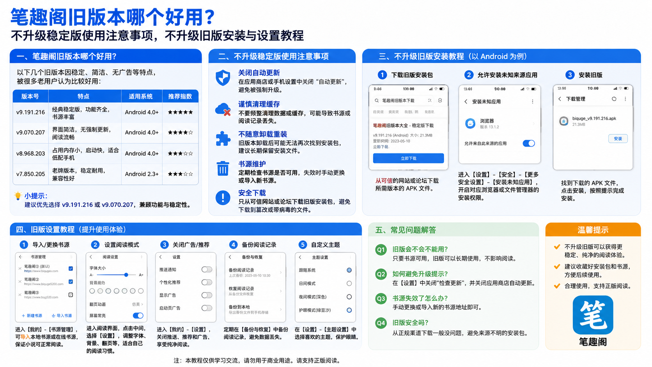Screen dimensions: 652x367
Task: Click the cloud icon beside 谨慎清理缓存
Action: tap(223, 109)
